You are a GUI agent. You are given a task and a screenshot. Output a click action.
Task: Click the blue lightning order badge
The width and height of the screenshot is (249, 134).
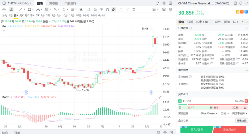246,12
